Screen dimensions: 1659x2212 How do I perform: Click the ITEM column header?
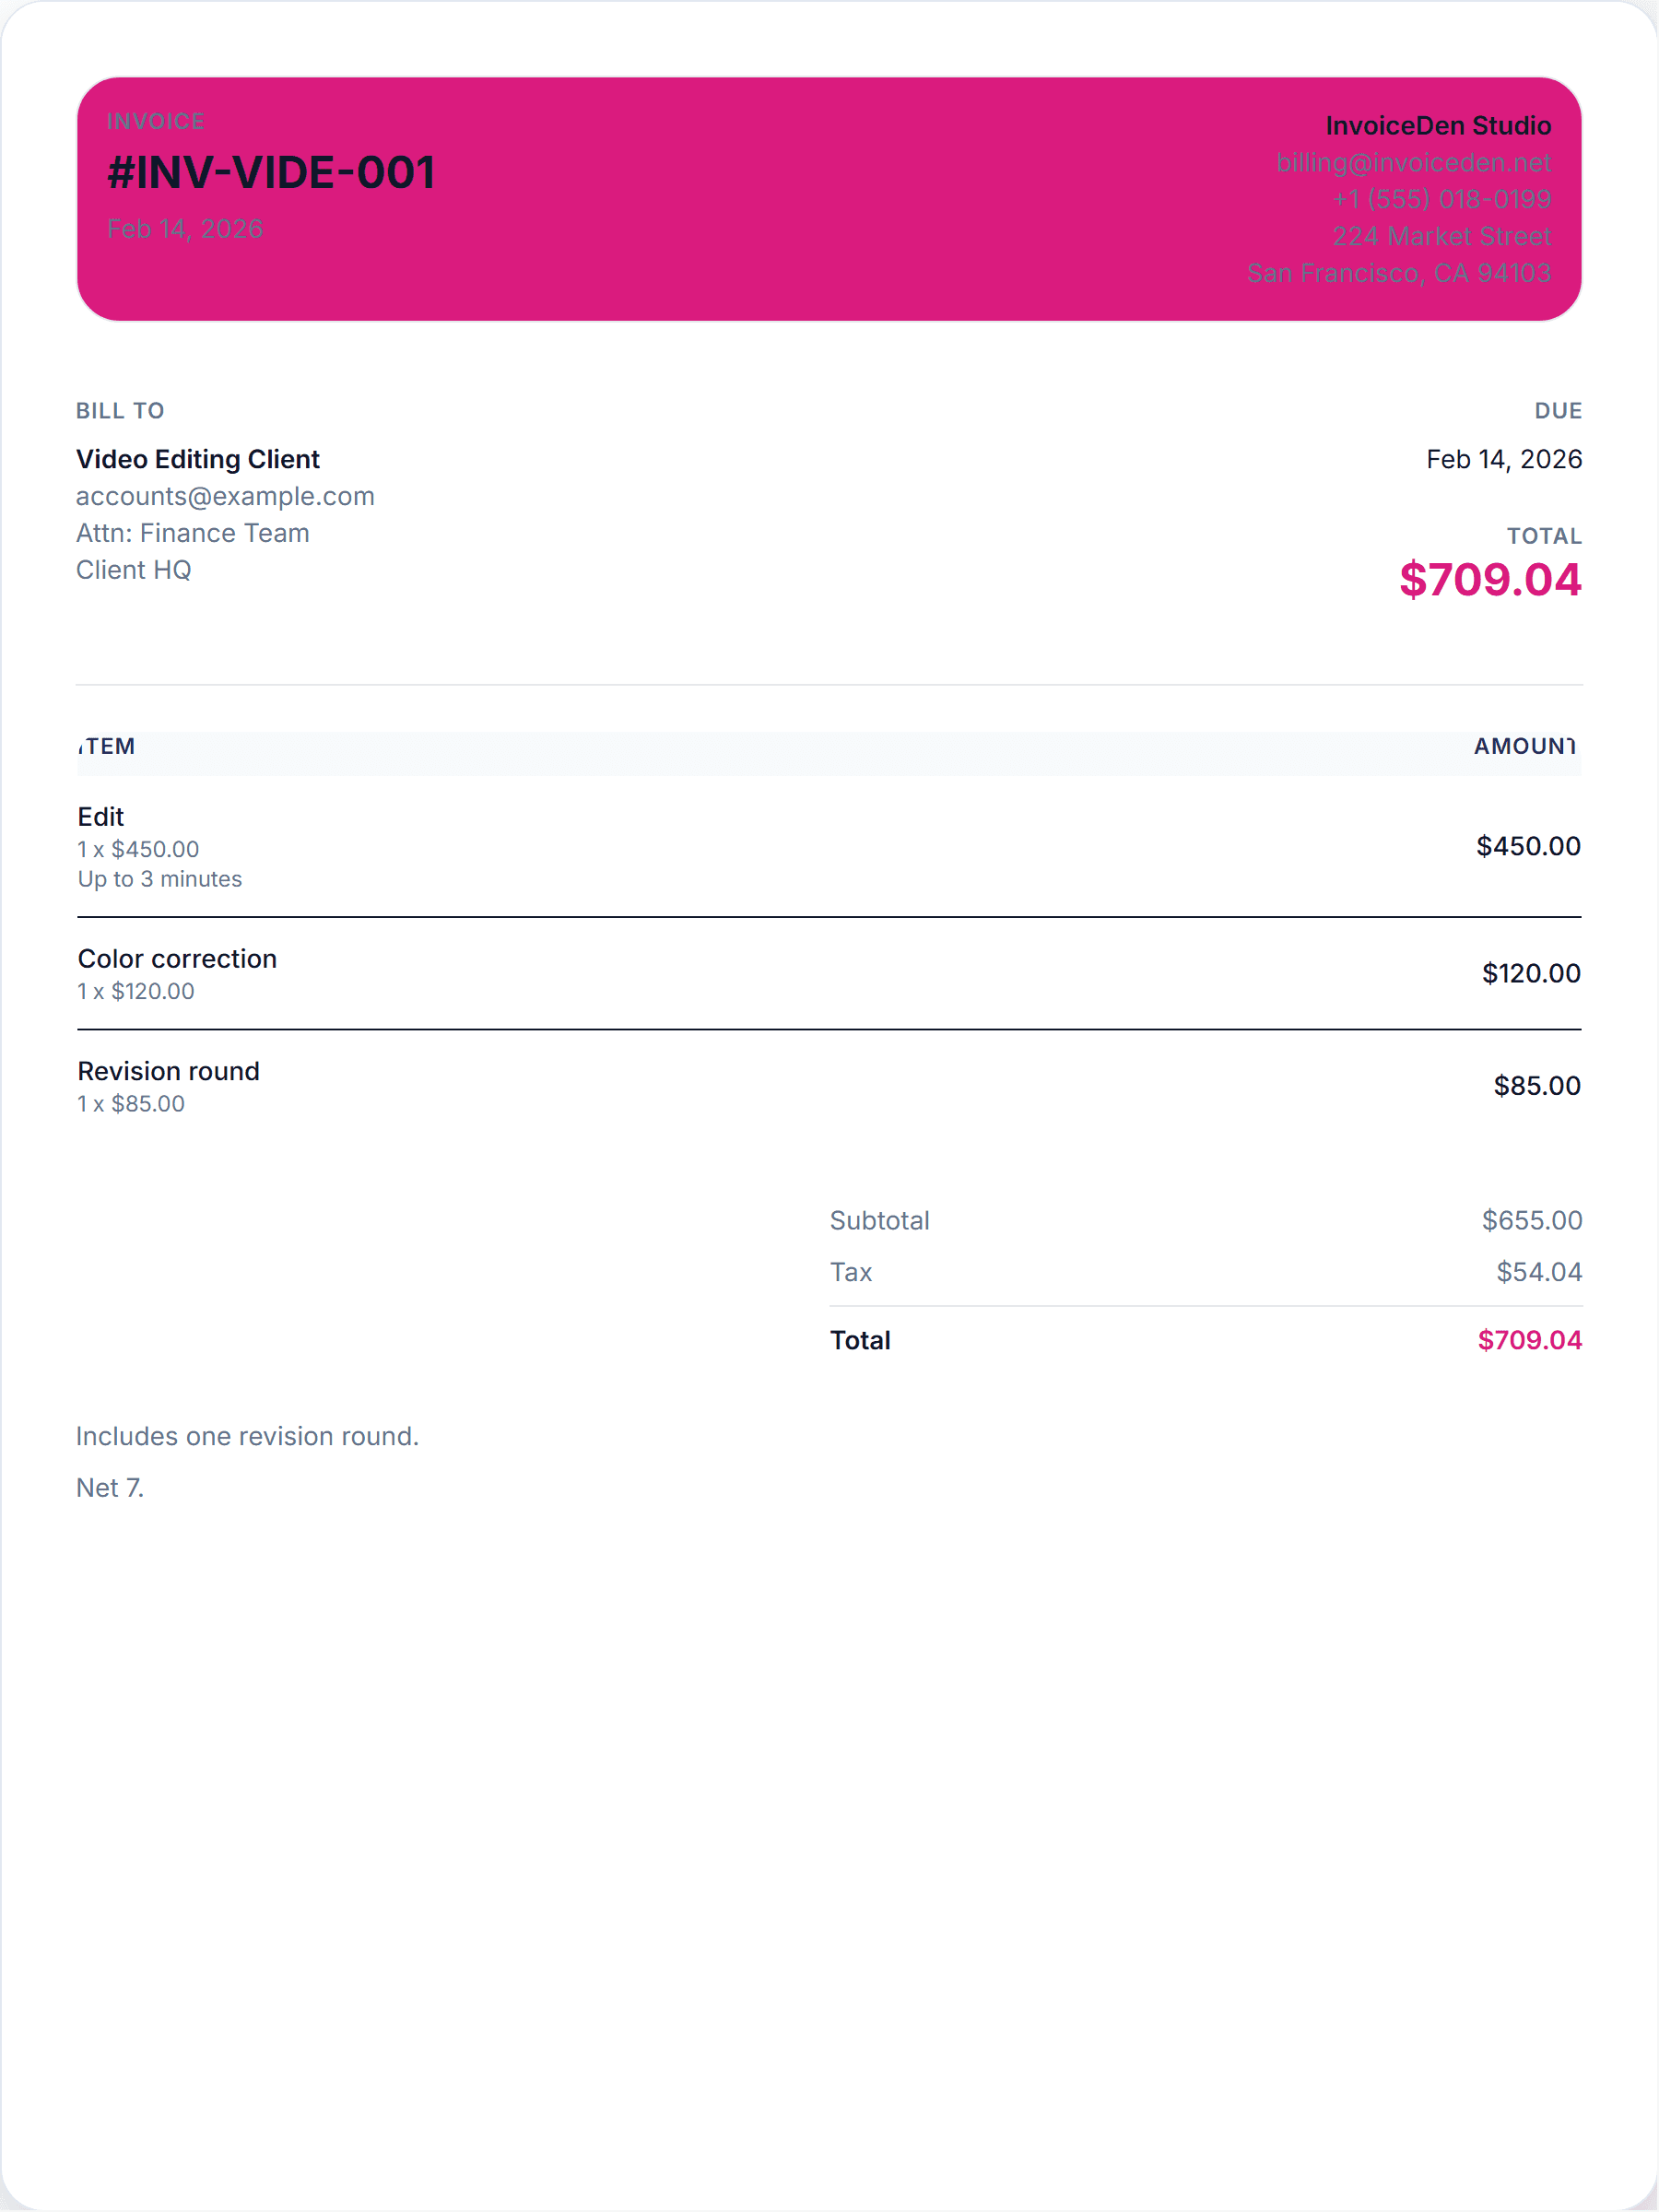tap(107, 746)
